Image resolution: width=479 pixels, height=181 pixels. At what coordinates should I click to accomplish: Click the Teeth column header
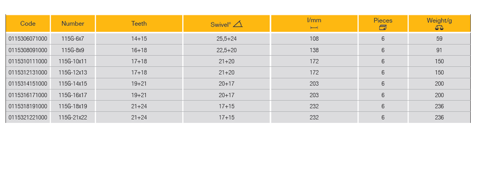(139, 24)
